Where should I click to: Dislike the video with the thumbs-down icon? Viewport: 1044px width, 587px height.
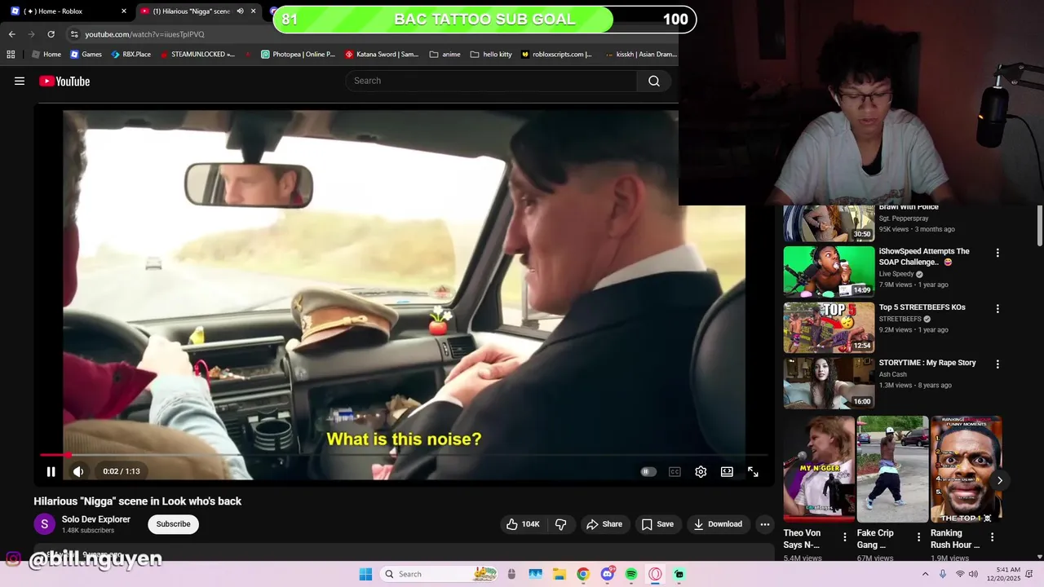560,524
